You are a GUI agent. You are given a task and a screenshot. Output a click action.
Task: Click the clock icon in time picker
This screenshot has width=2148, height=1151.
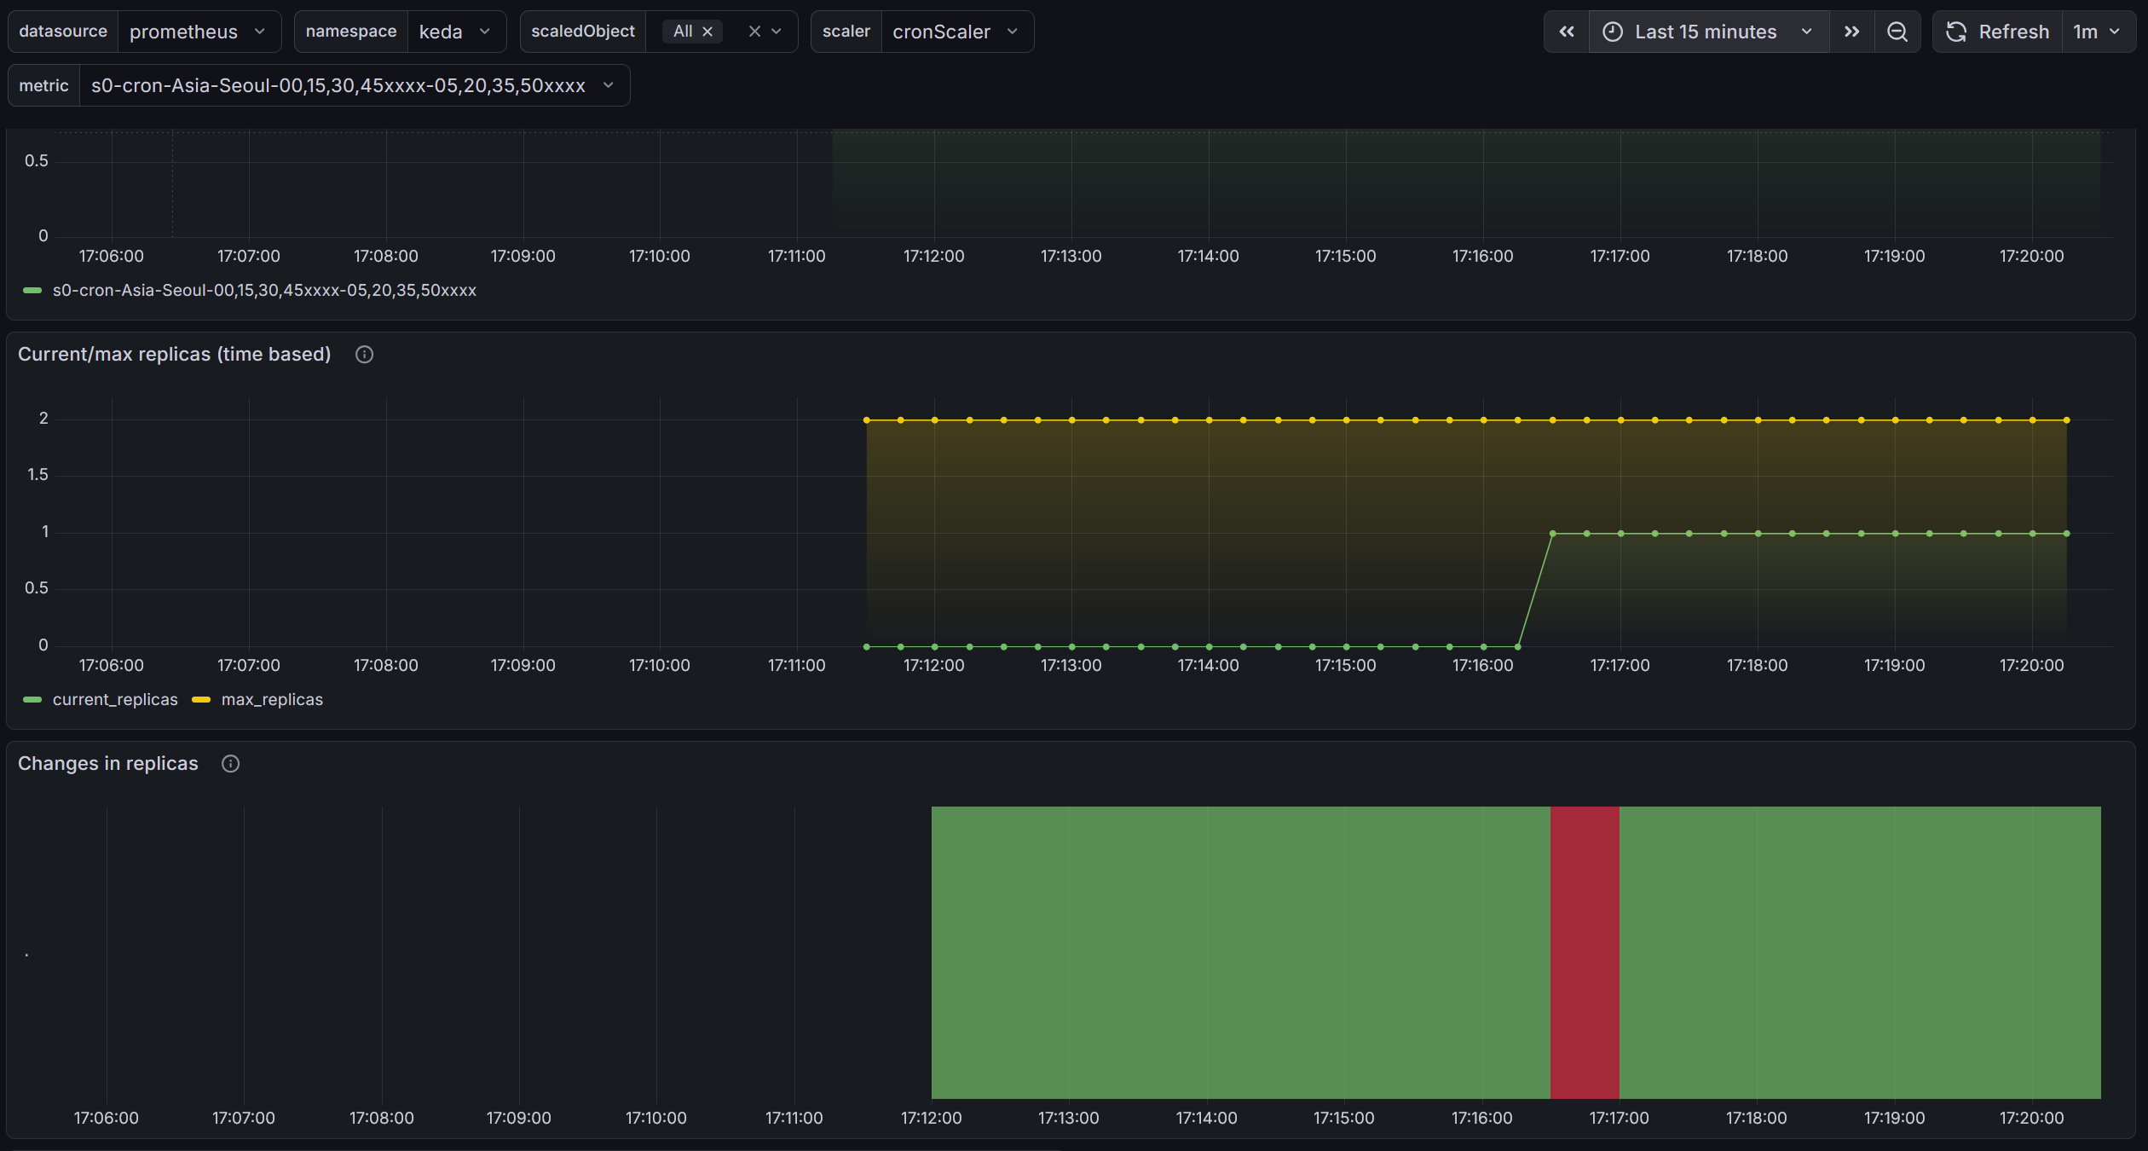point(1614,32)
